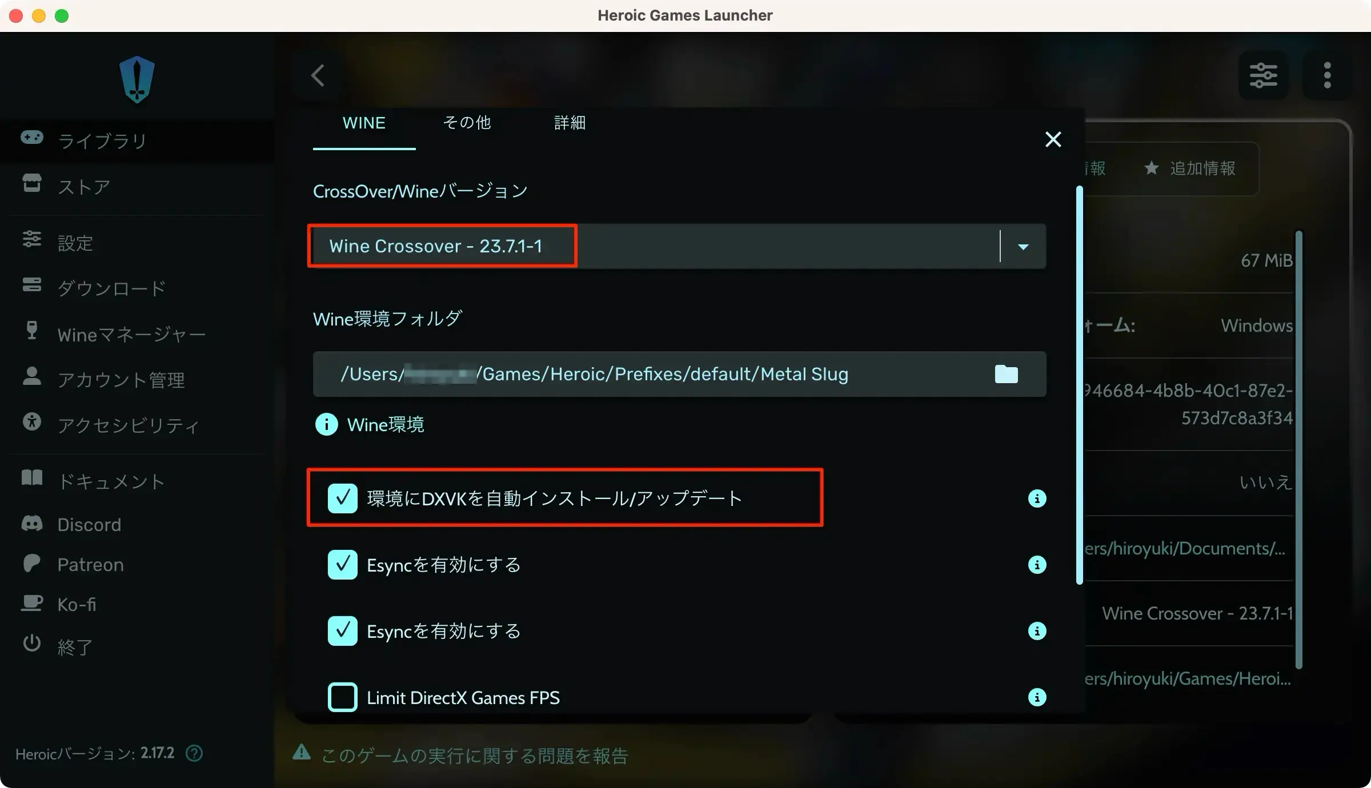Click the ダウンロード icon in sidebar
Screen dimensions: 1371x788
[x=32, y=284]
